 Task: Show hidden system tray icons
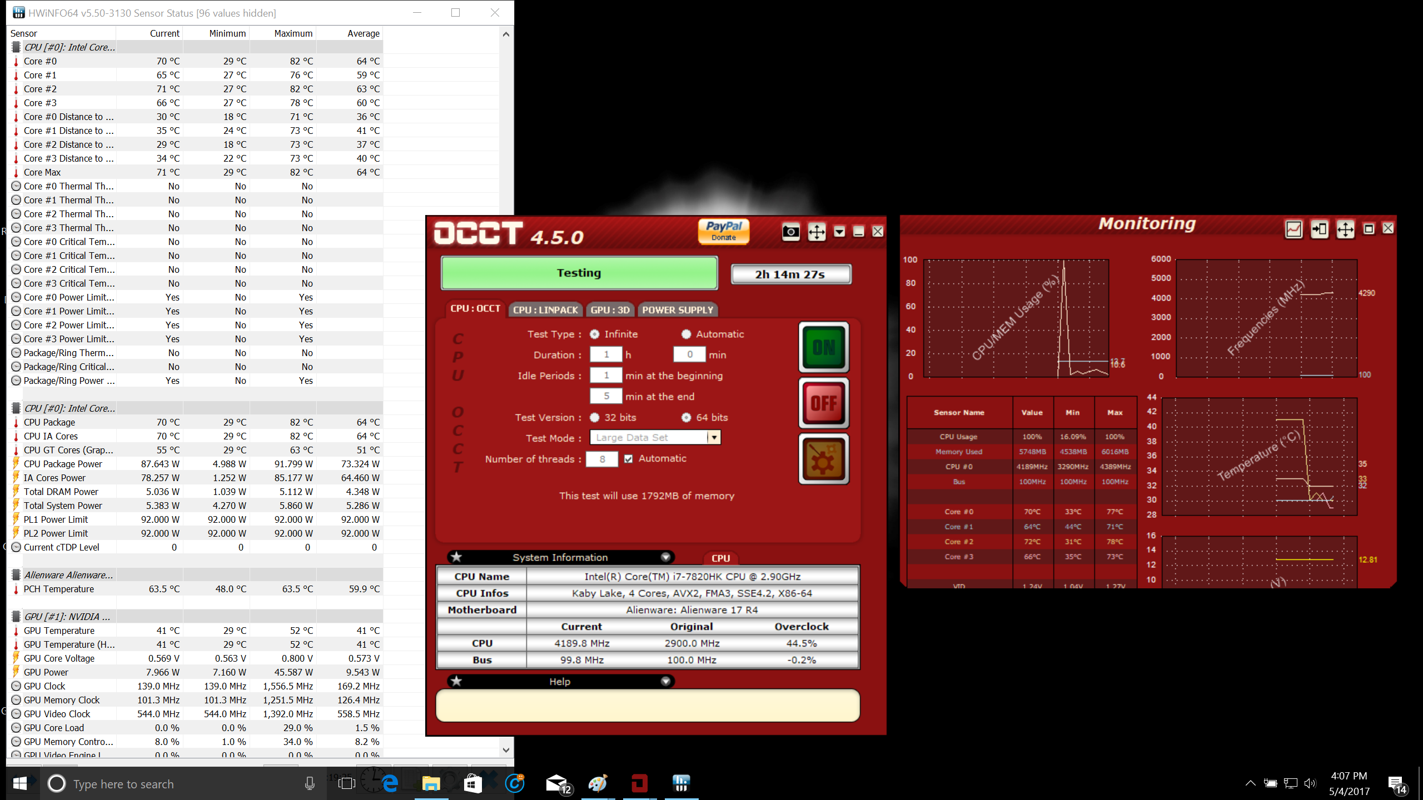1250,783
